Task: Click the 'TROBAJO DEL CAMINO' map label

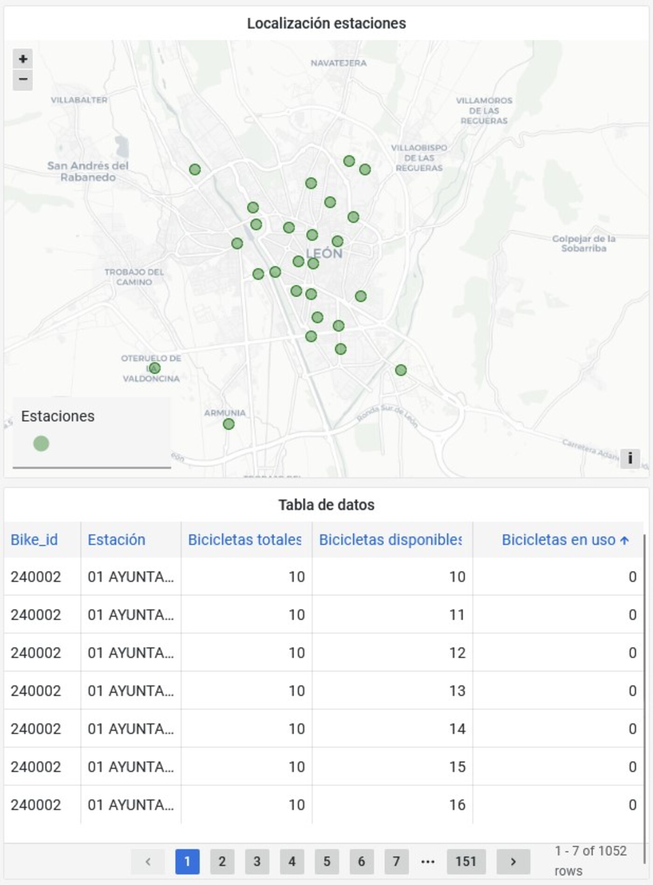Action: tap(134, 277)
